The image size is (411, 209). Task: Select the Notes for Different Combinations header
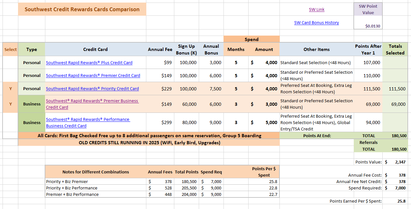(x=96, y=172)
